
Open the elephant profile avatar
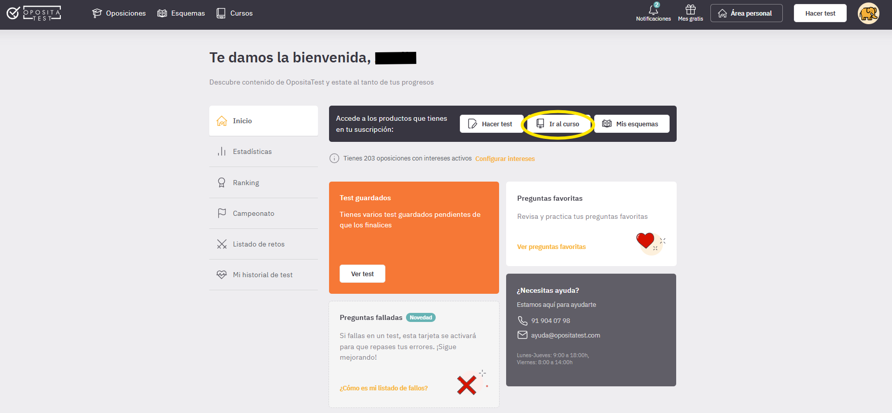click(868, 13)
